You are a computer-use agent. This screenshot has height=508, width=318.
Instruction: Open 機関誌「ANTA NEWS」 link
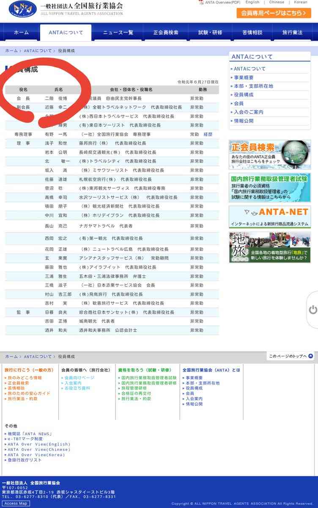(x=30, y=434)
